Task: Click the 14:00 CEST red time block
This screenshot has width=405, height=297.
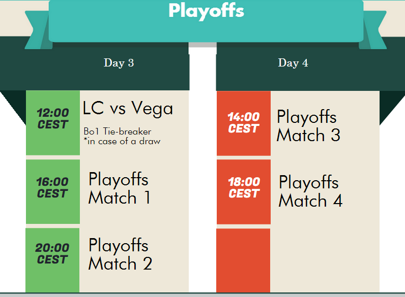Action: point(244,123)
